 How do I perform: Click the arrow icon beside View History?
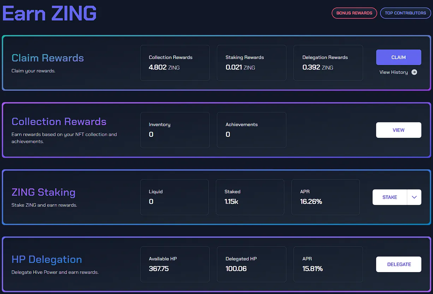(414, 72)
